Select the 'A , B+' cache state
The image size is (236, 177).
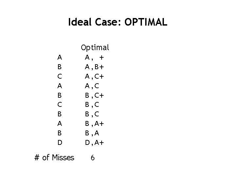click(94, 67)
